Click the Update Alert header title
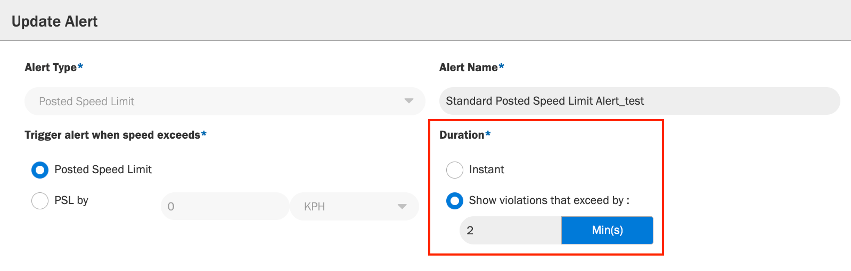The width and height of the screenshot is (851, 271). coord(55,21)
